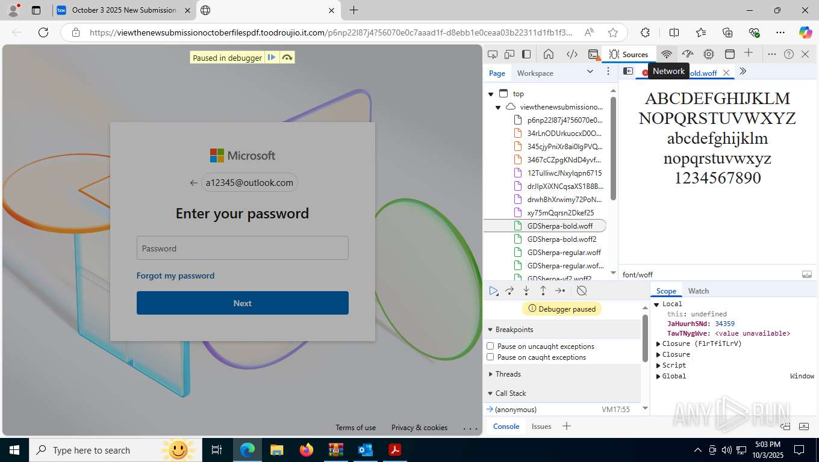Enable Pause on uncaught exceptions

[x=490, y=346]
